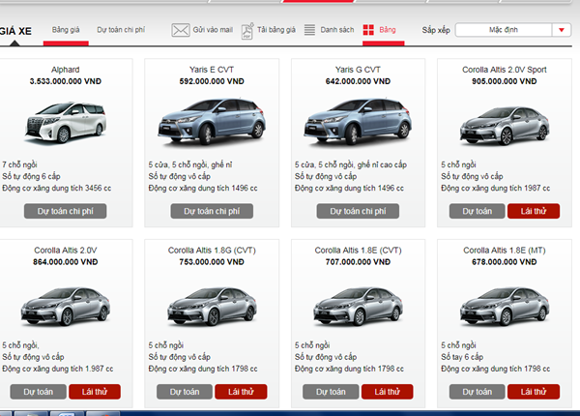The width and height of the screenshot is (580, 416).
Task: Click Lái thử for Corolla Altis 2.0V Sport
Action: (533, 211)
